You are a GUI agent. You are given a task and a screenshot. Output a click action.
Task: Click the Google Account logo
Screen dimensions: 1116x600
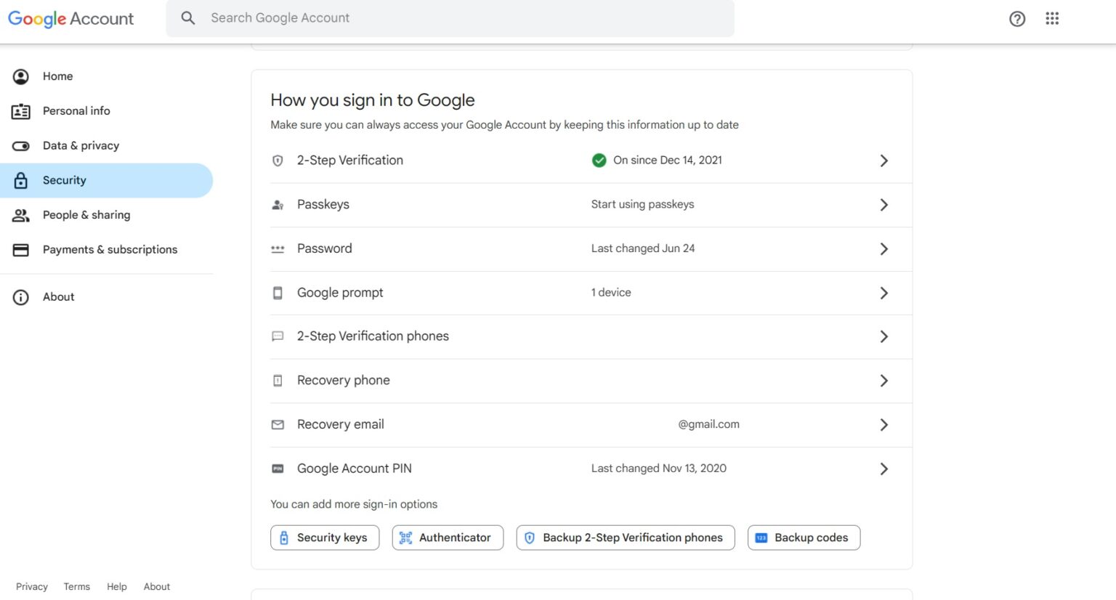point(70,18)
